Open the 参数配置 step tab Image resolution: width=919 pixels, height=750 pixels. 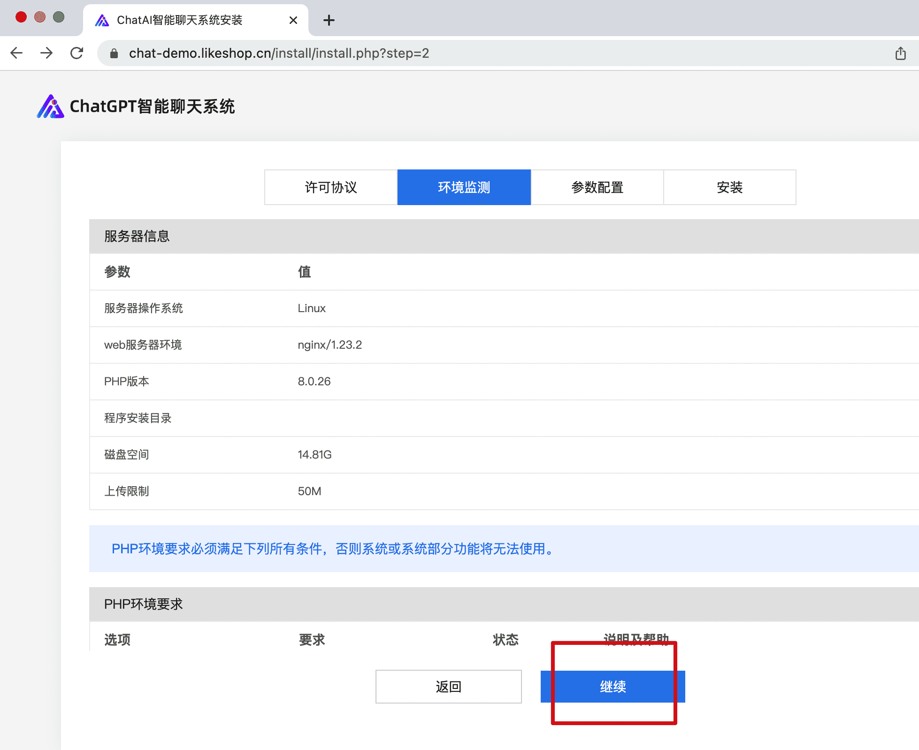pos(597,187)
